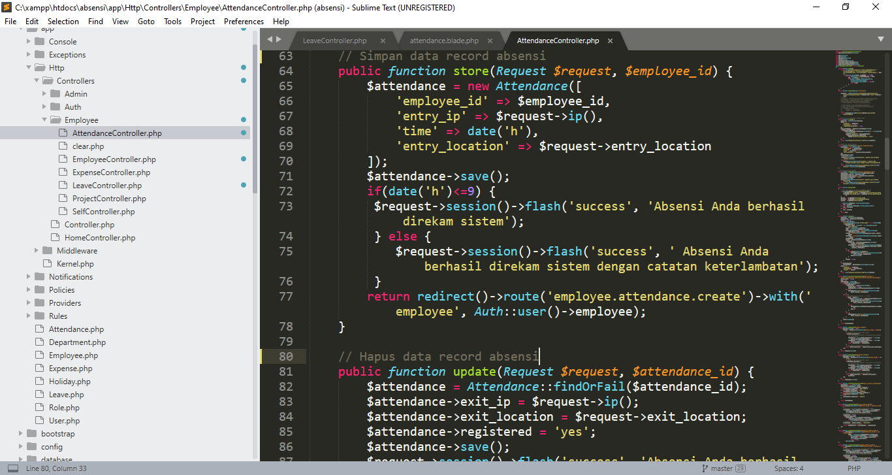This screenshot has height=475, width=892.
Task: Toggle the sidebar using status bar panel icon
Action: pos(13,468)
